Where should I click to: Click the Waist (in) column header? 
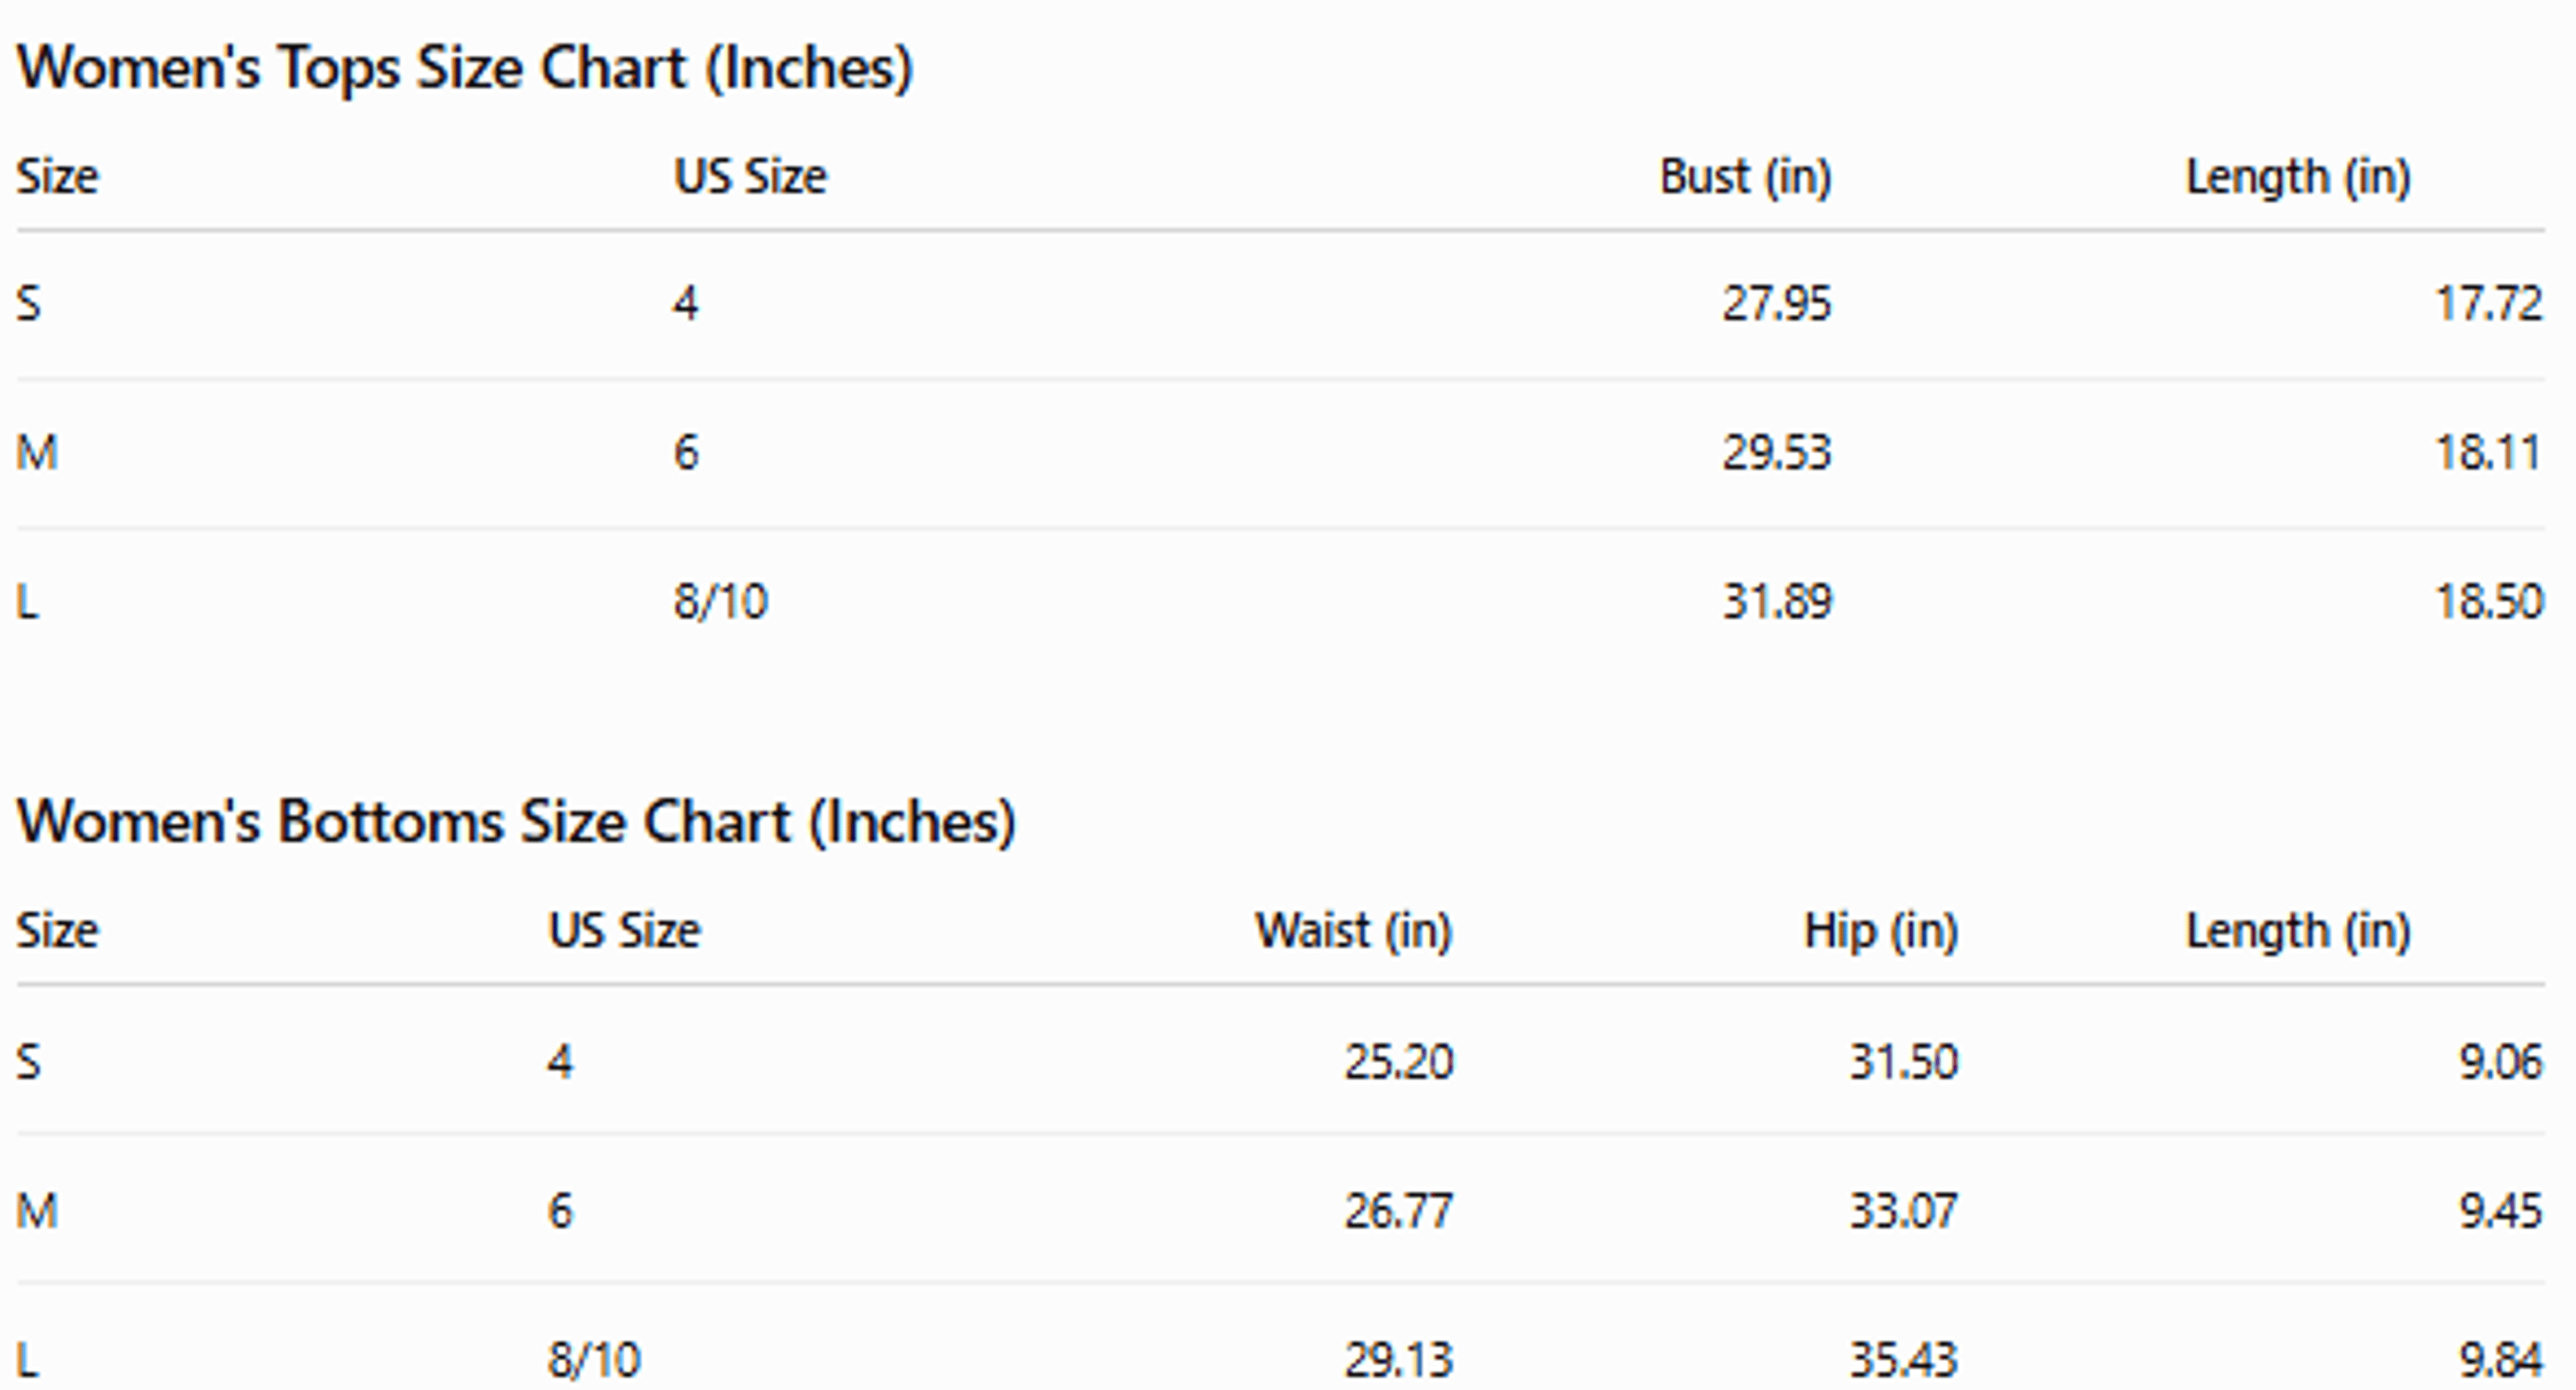click(1353, 932)
